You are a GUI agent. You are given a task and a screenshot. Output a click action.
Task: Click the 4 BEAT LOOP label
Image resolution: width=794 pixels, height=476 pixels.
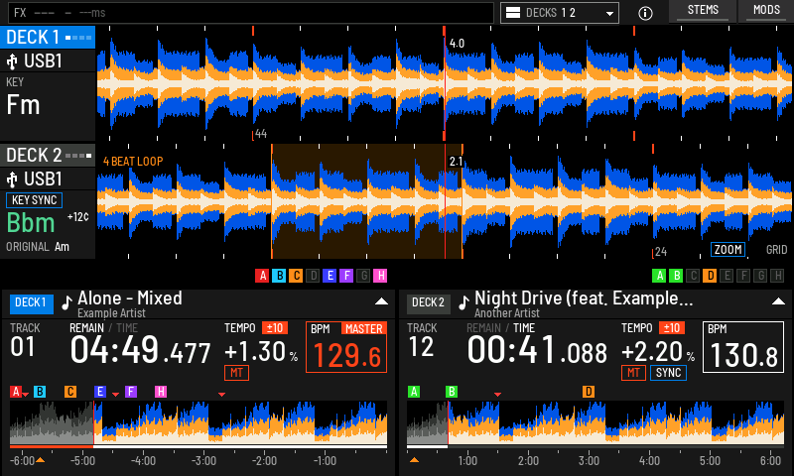click(x=133, y=162)
